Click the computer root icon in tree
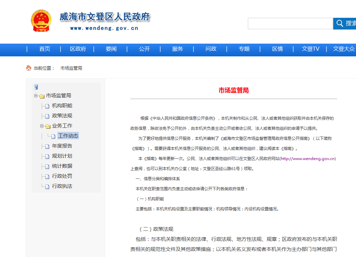The width and height of the screenshot is (356, 257). [x=36, y=87]
